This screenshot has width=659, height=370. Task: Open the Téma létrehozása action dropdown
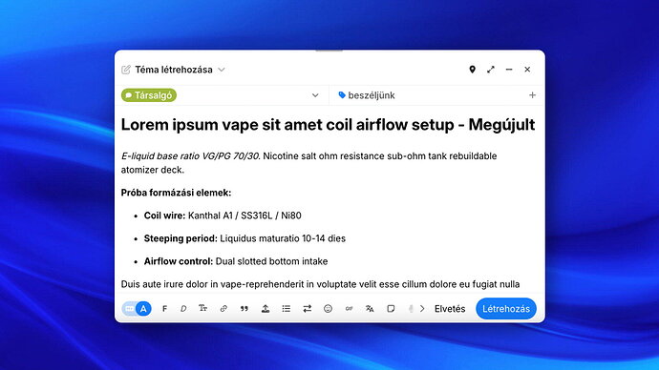[222, 70]
